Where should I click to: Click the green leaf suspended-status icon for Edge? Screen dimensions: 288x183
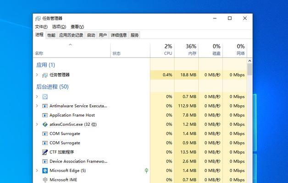146,171
